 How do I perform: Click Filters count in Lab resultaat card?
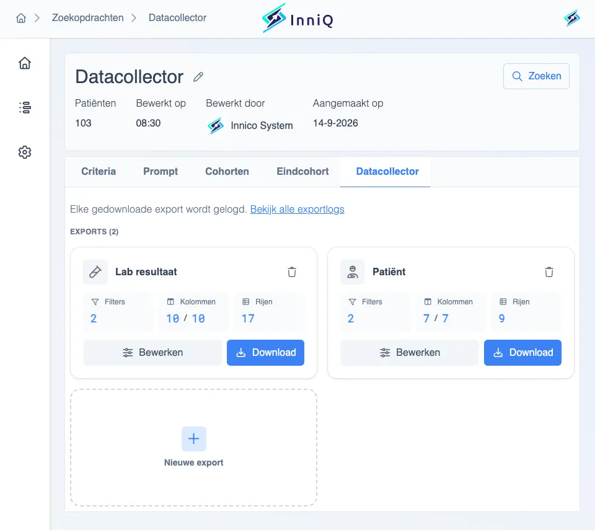tap(118, 312)
